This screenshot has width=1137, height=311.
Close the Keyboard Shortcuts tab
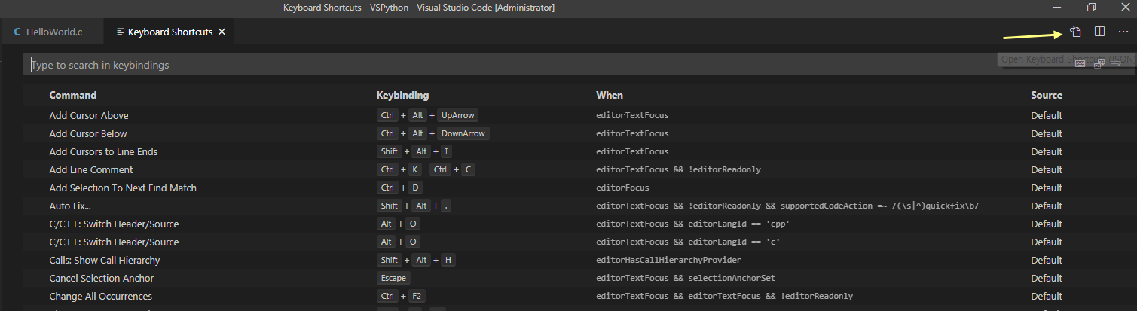222,32
